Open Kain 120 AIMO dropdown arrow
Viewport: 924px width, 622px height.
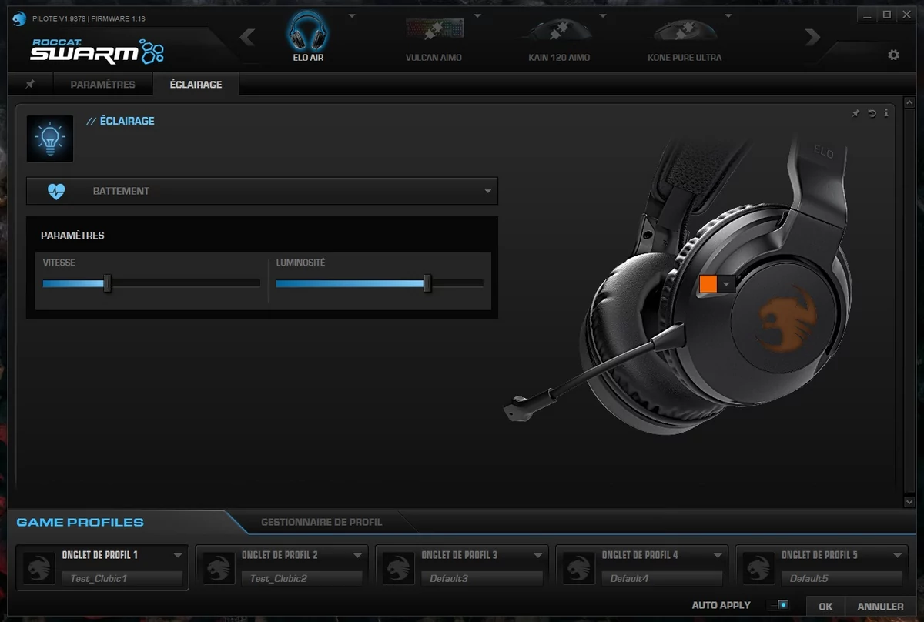tap(603, 15)
